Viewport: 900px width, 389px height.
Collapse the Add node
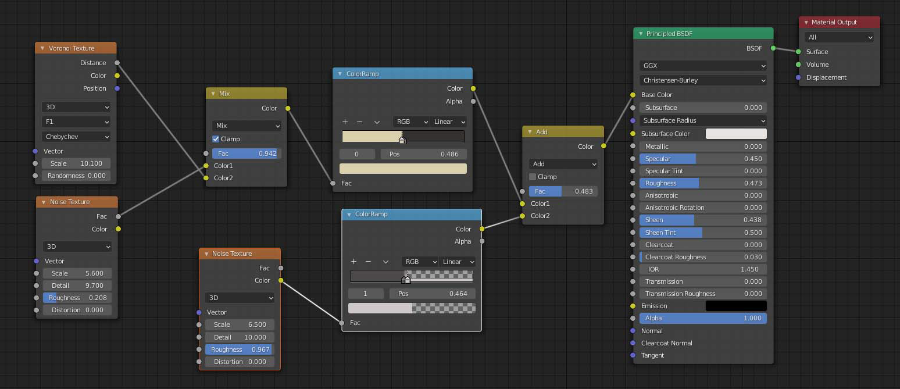pos(529,132)
